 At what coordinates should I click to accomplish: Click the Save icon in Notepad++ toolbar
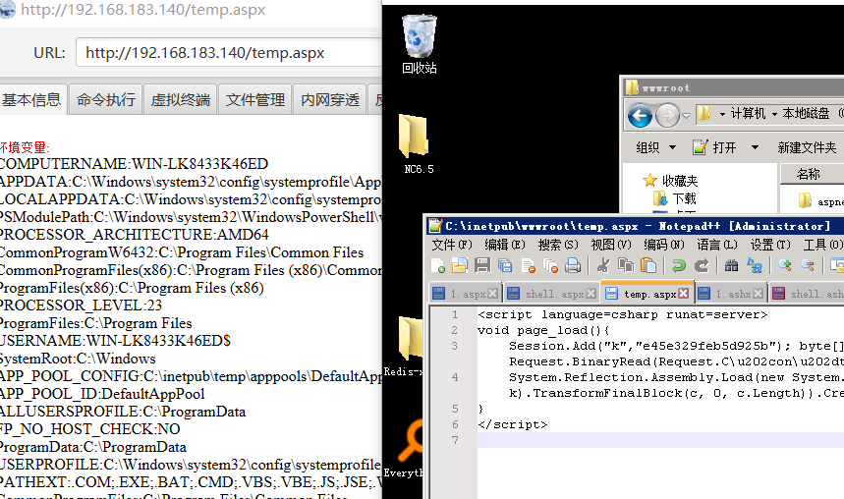tap(482, 265)
